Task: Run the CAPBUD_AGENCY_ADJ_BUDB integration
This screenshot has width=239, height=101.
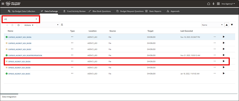Action: (224, 43)
